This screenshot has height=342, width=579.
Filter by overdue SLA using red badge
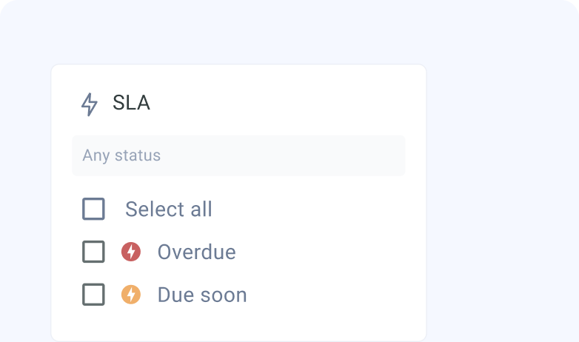[131, 252]
